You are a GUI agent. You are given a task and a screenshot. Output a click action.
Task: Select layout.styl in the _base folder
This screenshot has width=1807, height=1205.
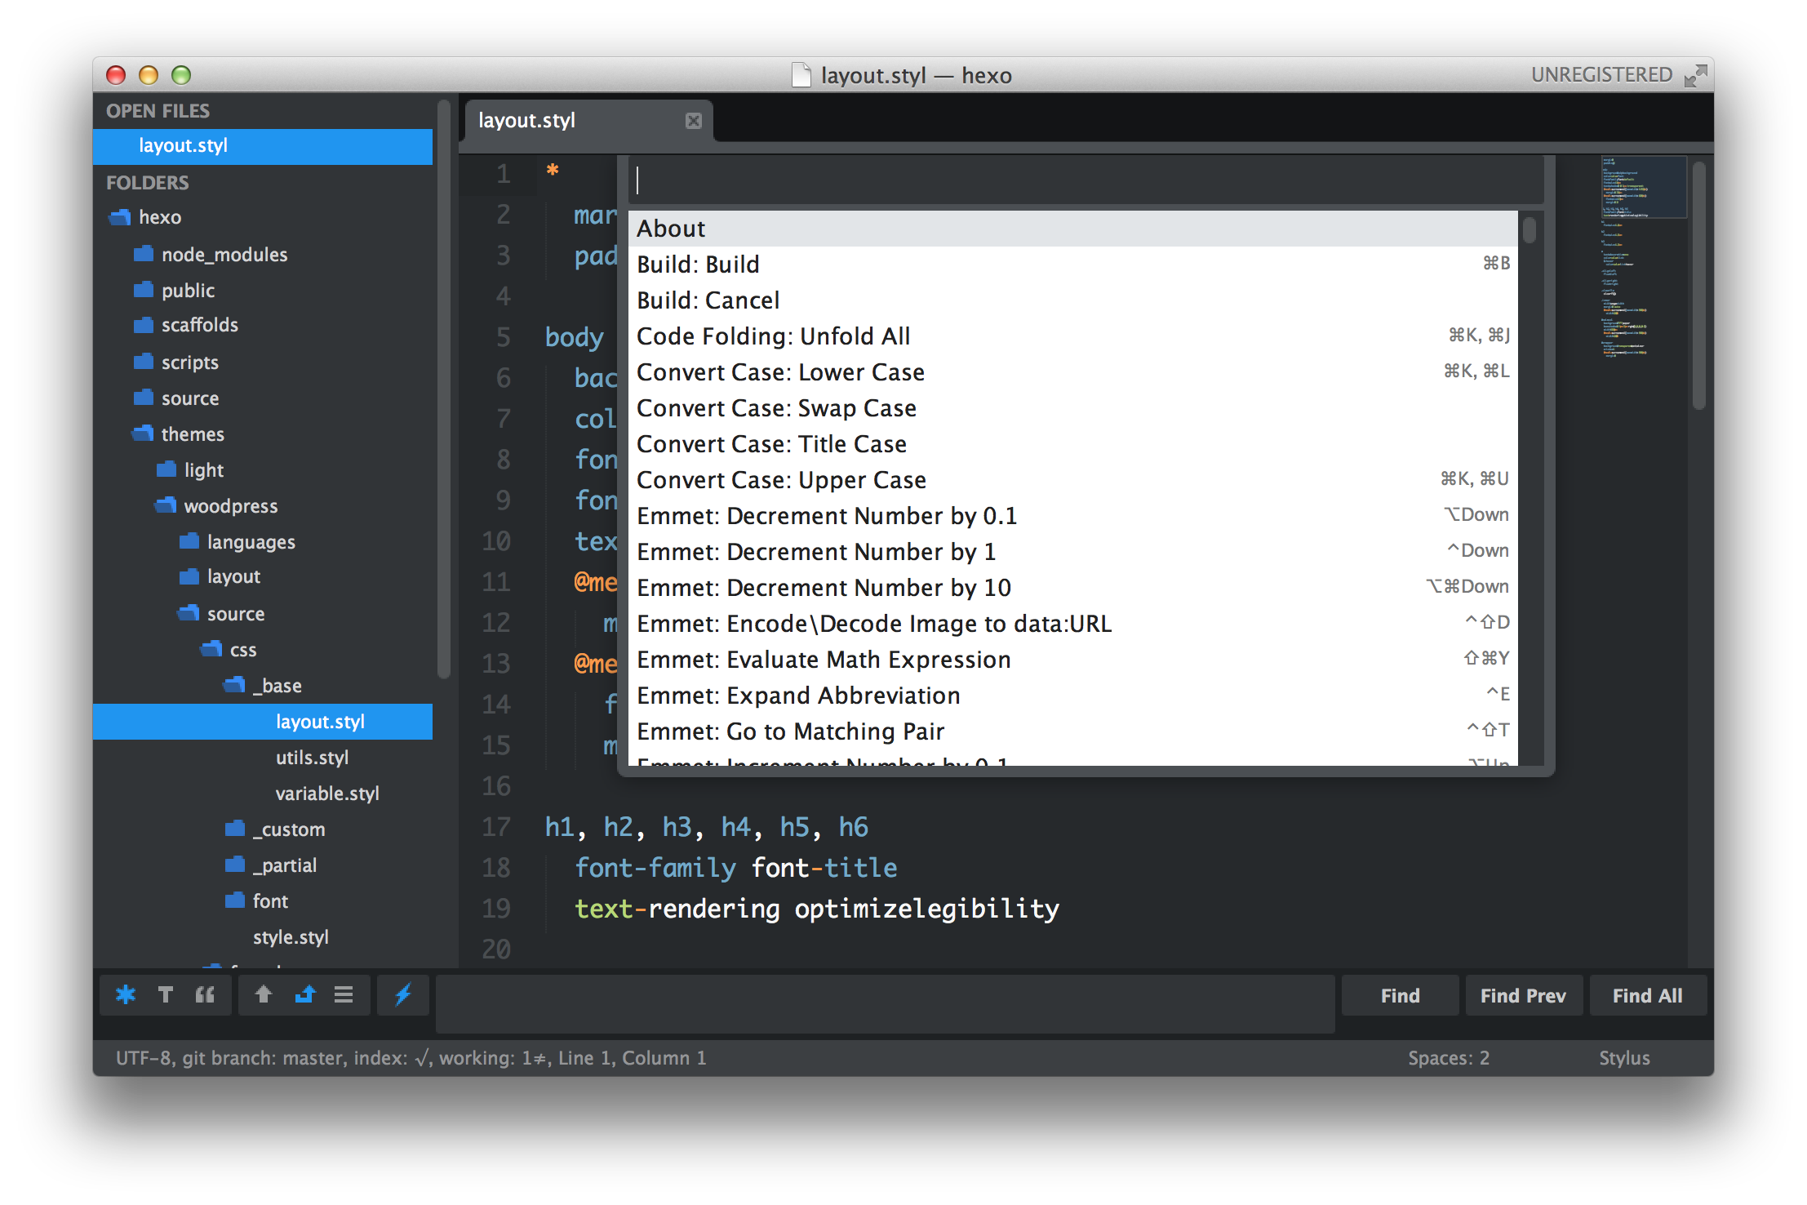[263, 721]
